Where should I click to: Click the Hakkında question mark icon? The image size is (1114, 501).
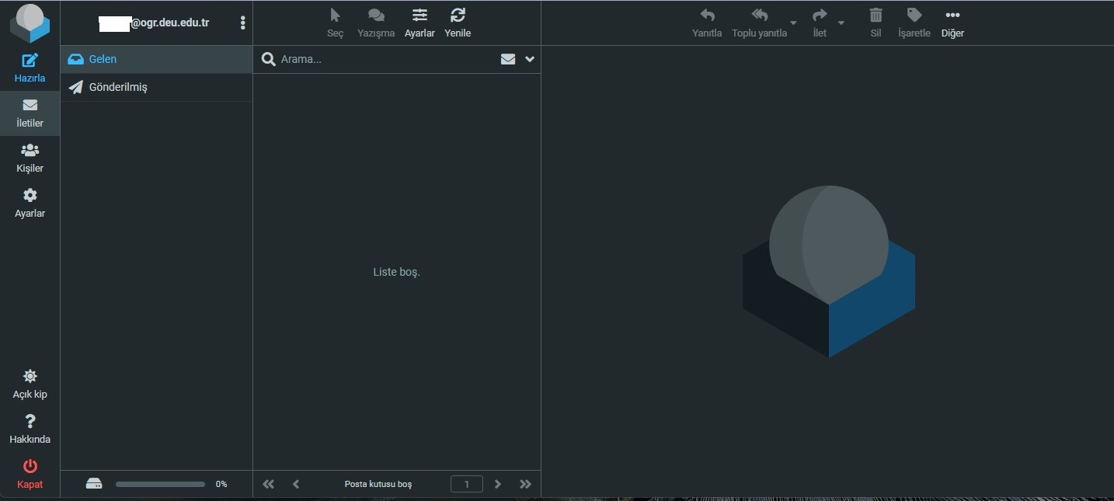point(30,422)
